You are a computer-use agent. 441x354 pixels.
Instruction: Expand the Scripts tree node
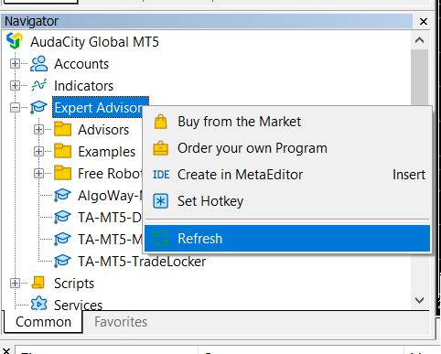click(15, 284)
